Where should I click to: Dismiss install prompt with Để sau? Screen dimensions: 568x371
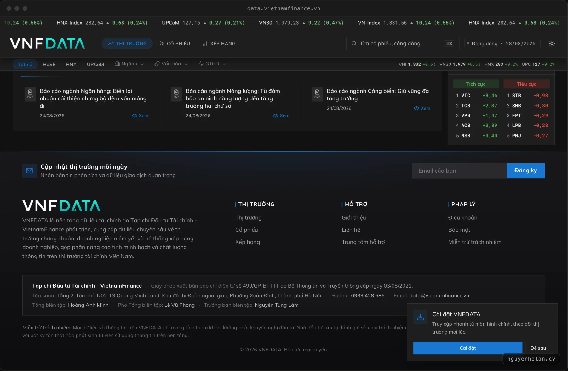538,348
